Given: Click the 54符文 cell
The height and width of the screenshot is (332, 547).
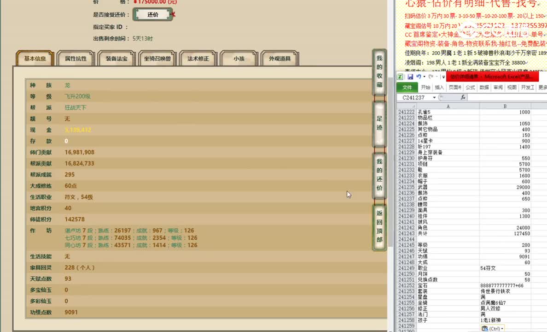Looking at the screenshot, I should point(505,268).
